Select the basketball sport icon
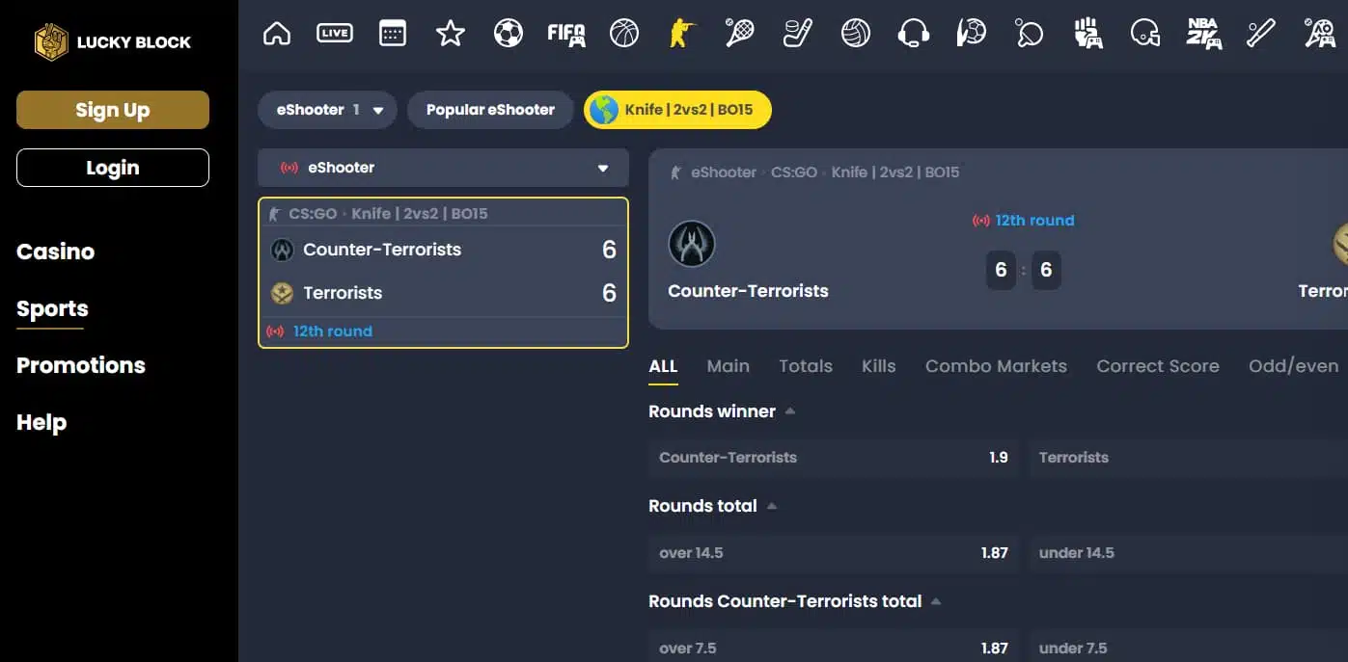Image resolution: width=1348 pixels, height=662 pixels. point(624,34)
